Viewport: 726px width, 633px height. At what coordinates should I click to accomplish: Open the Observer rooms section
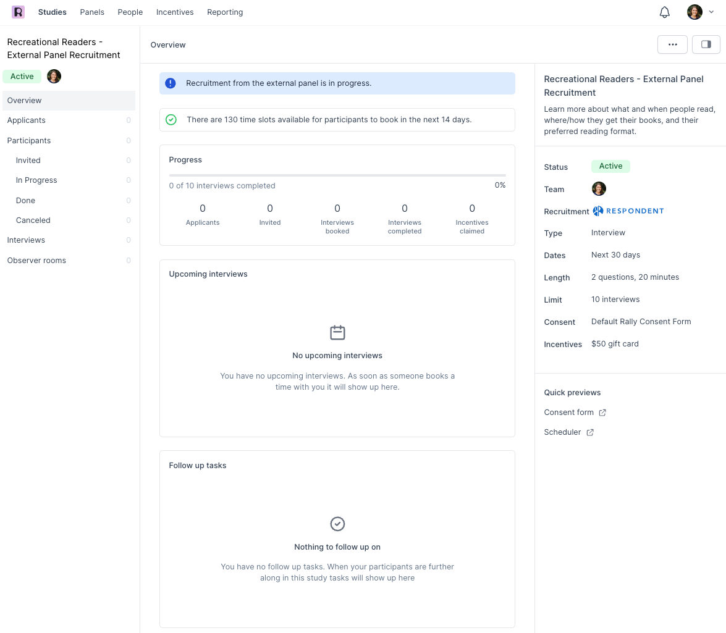[x=36, y=261]
